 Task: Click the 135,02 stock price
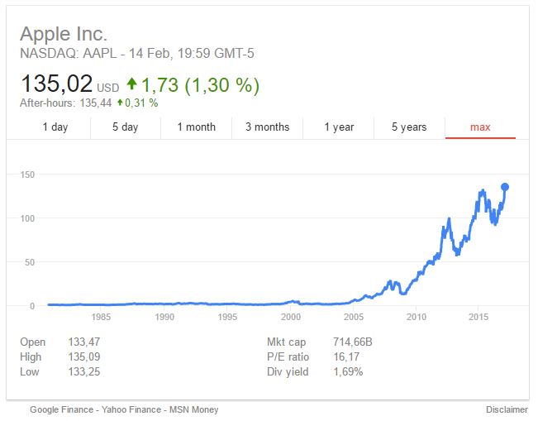click(57, 84)
